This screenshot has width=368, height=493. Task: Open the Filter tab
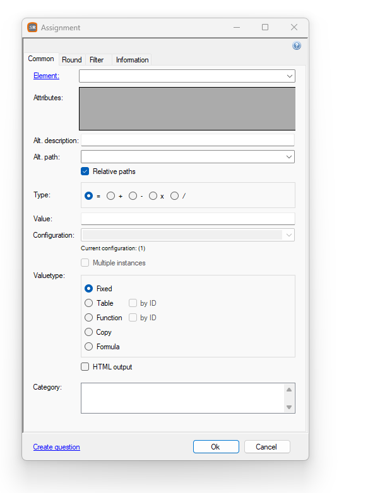97,60
